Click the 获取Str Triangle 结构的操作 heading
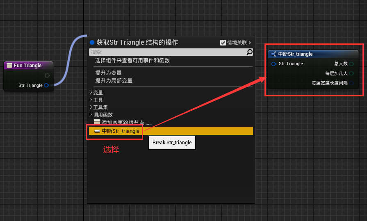Screen dimensions: 367x221 (x=137, y=42)
